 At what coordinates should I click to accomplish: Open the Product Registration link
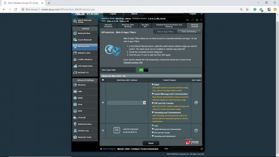point(150,149)
